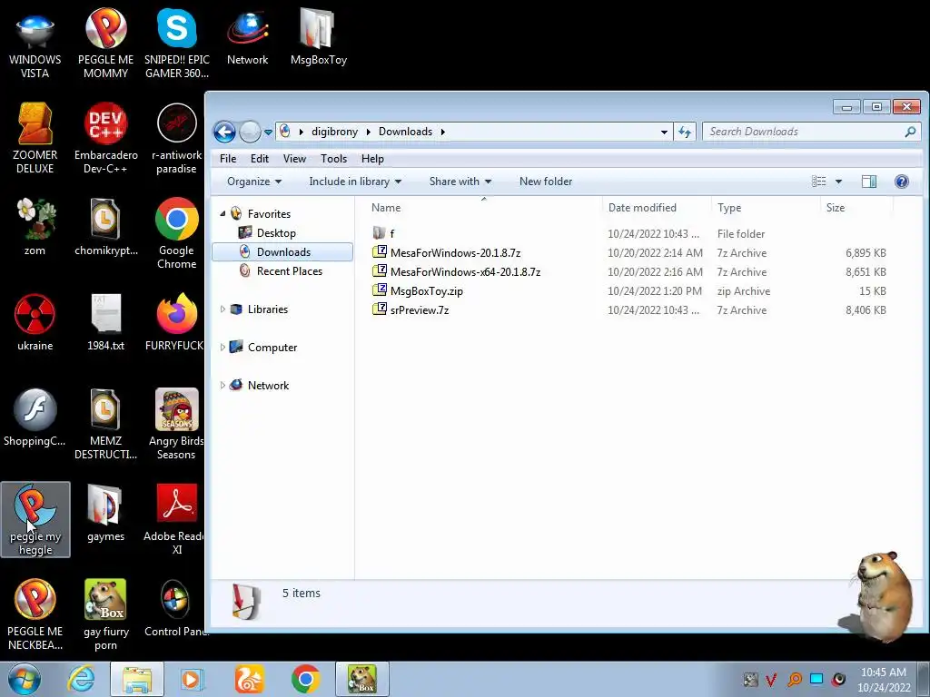Image resolution: width=930 pixels, height=697 pixels.
Task: Select the MsgBoxToy desktop folder icon
Action: (319, 38)
